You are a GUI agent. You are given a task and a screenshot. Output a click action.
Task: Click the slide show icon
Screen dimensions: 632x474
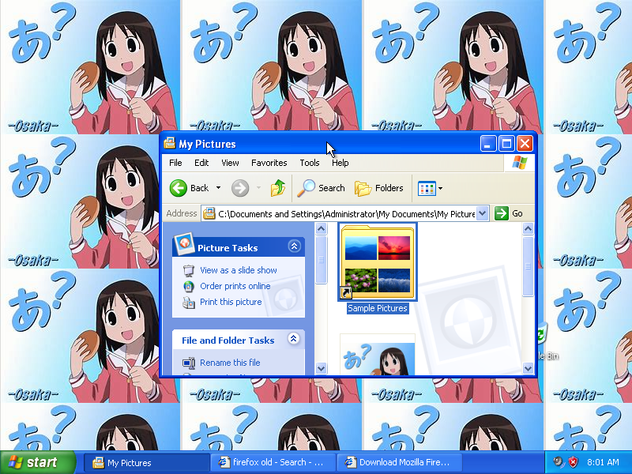tap(188, 270)
